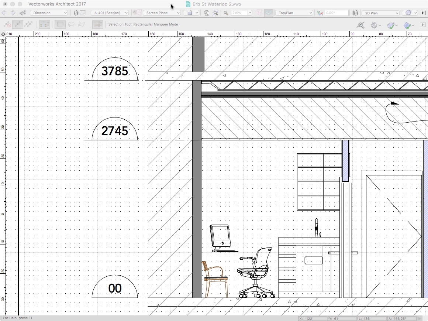Open the Layers icon in the toolbar

coord(76,13)
